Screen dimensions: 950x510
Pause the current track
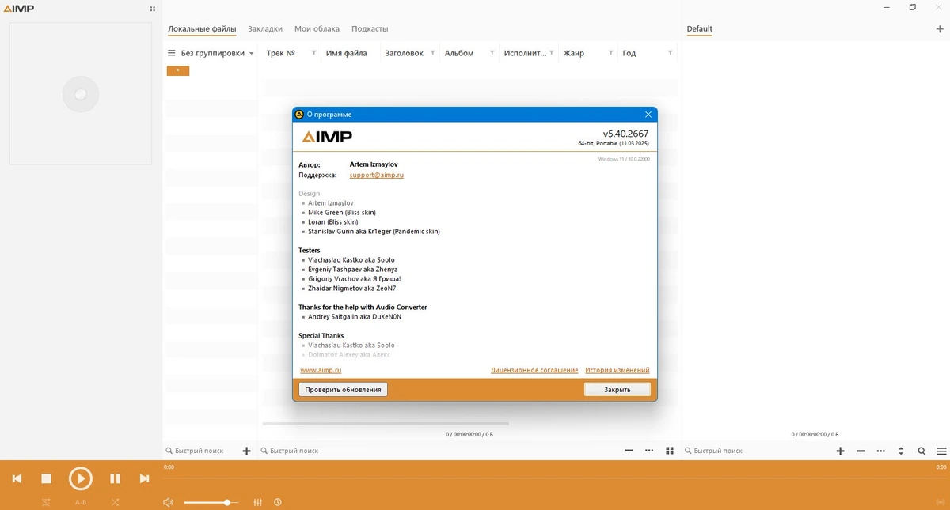[115, 478]
